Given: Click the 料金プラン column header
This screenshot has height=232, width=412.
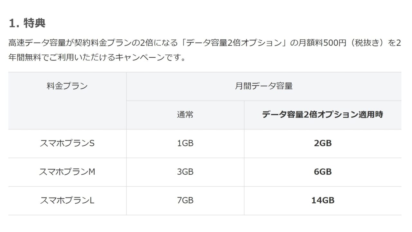Looking at the screenshot, I should pos(67,86).
